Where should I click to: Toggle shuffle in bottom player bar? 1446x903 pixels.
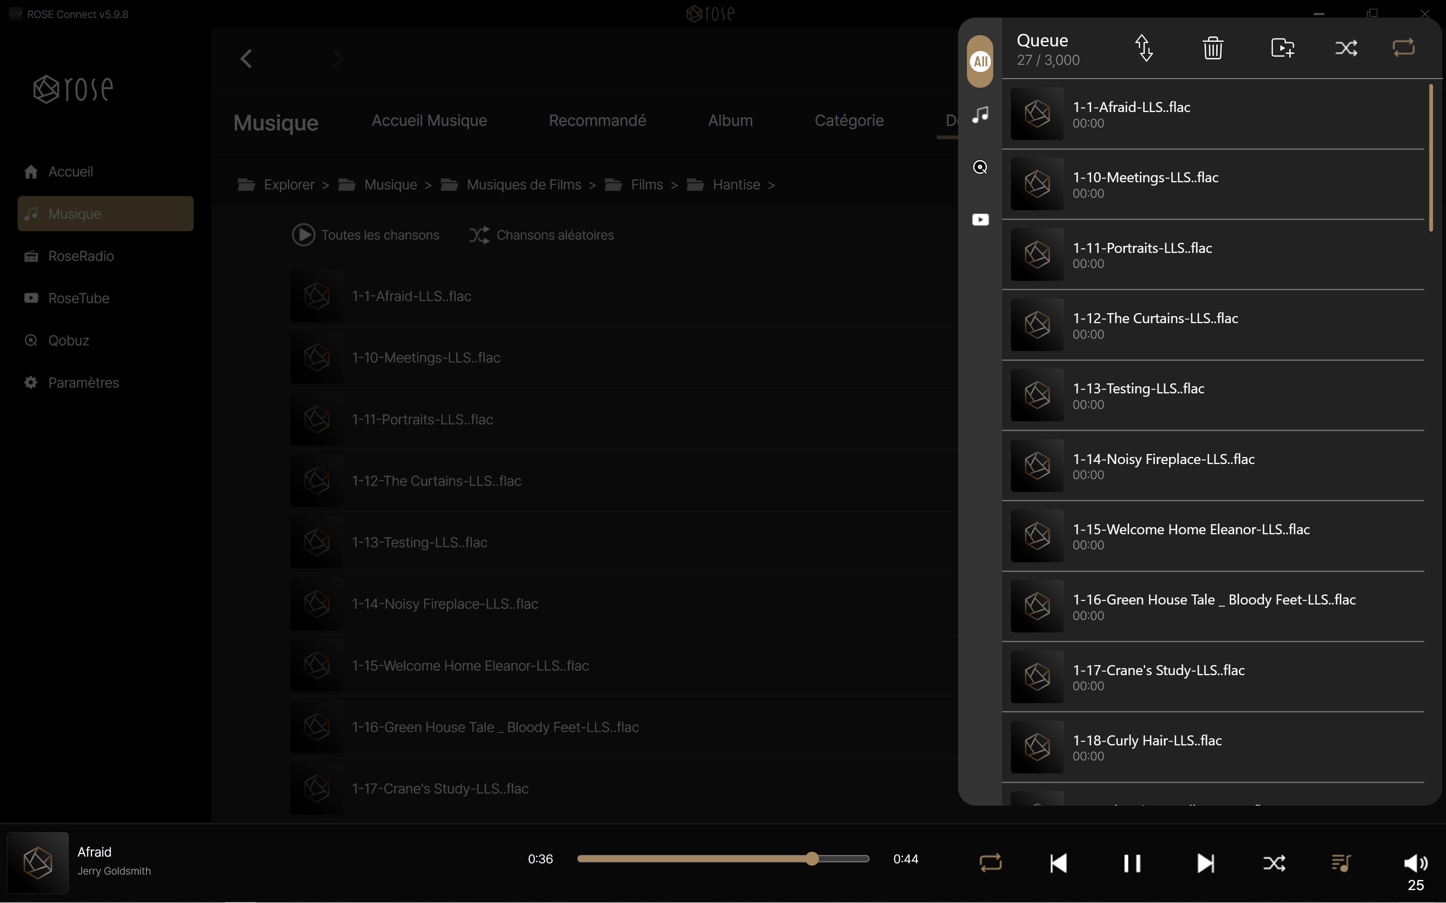coord(1274,863)
